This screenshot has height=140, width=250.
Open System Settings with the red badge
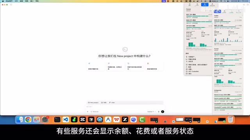pos(45,119)
